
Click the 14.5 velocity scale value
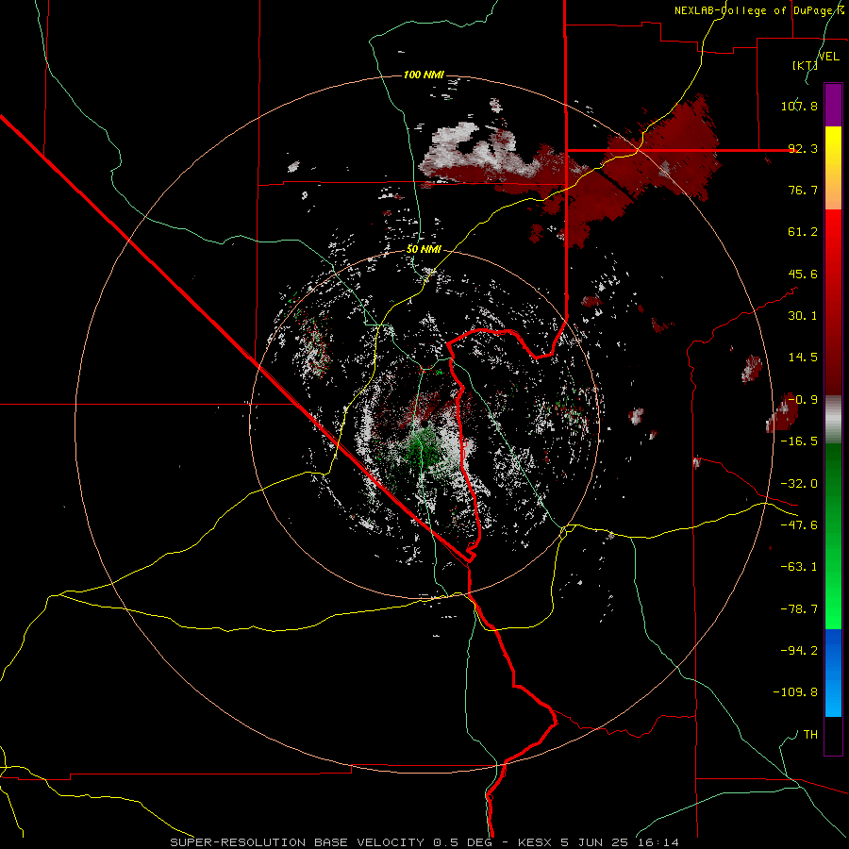(803, 358)
